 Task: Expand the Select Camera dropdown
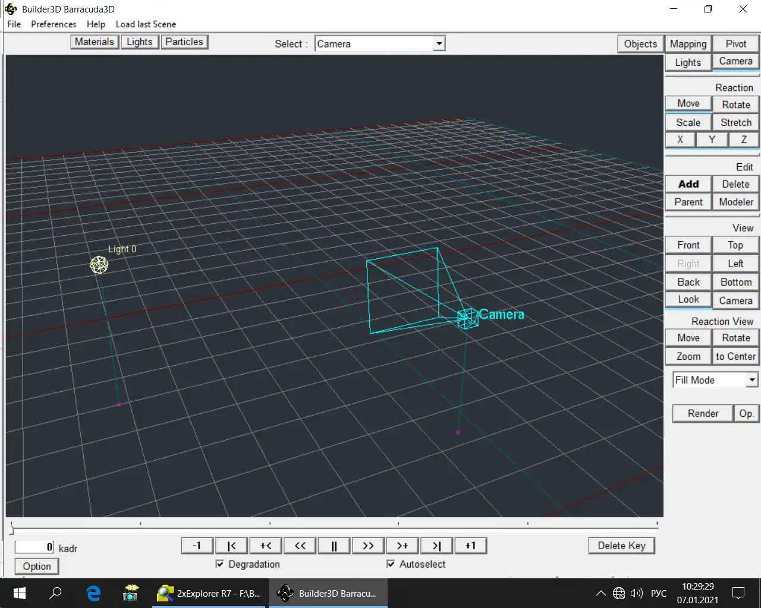[439, 44]
